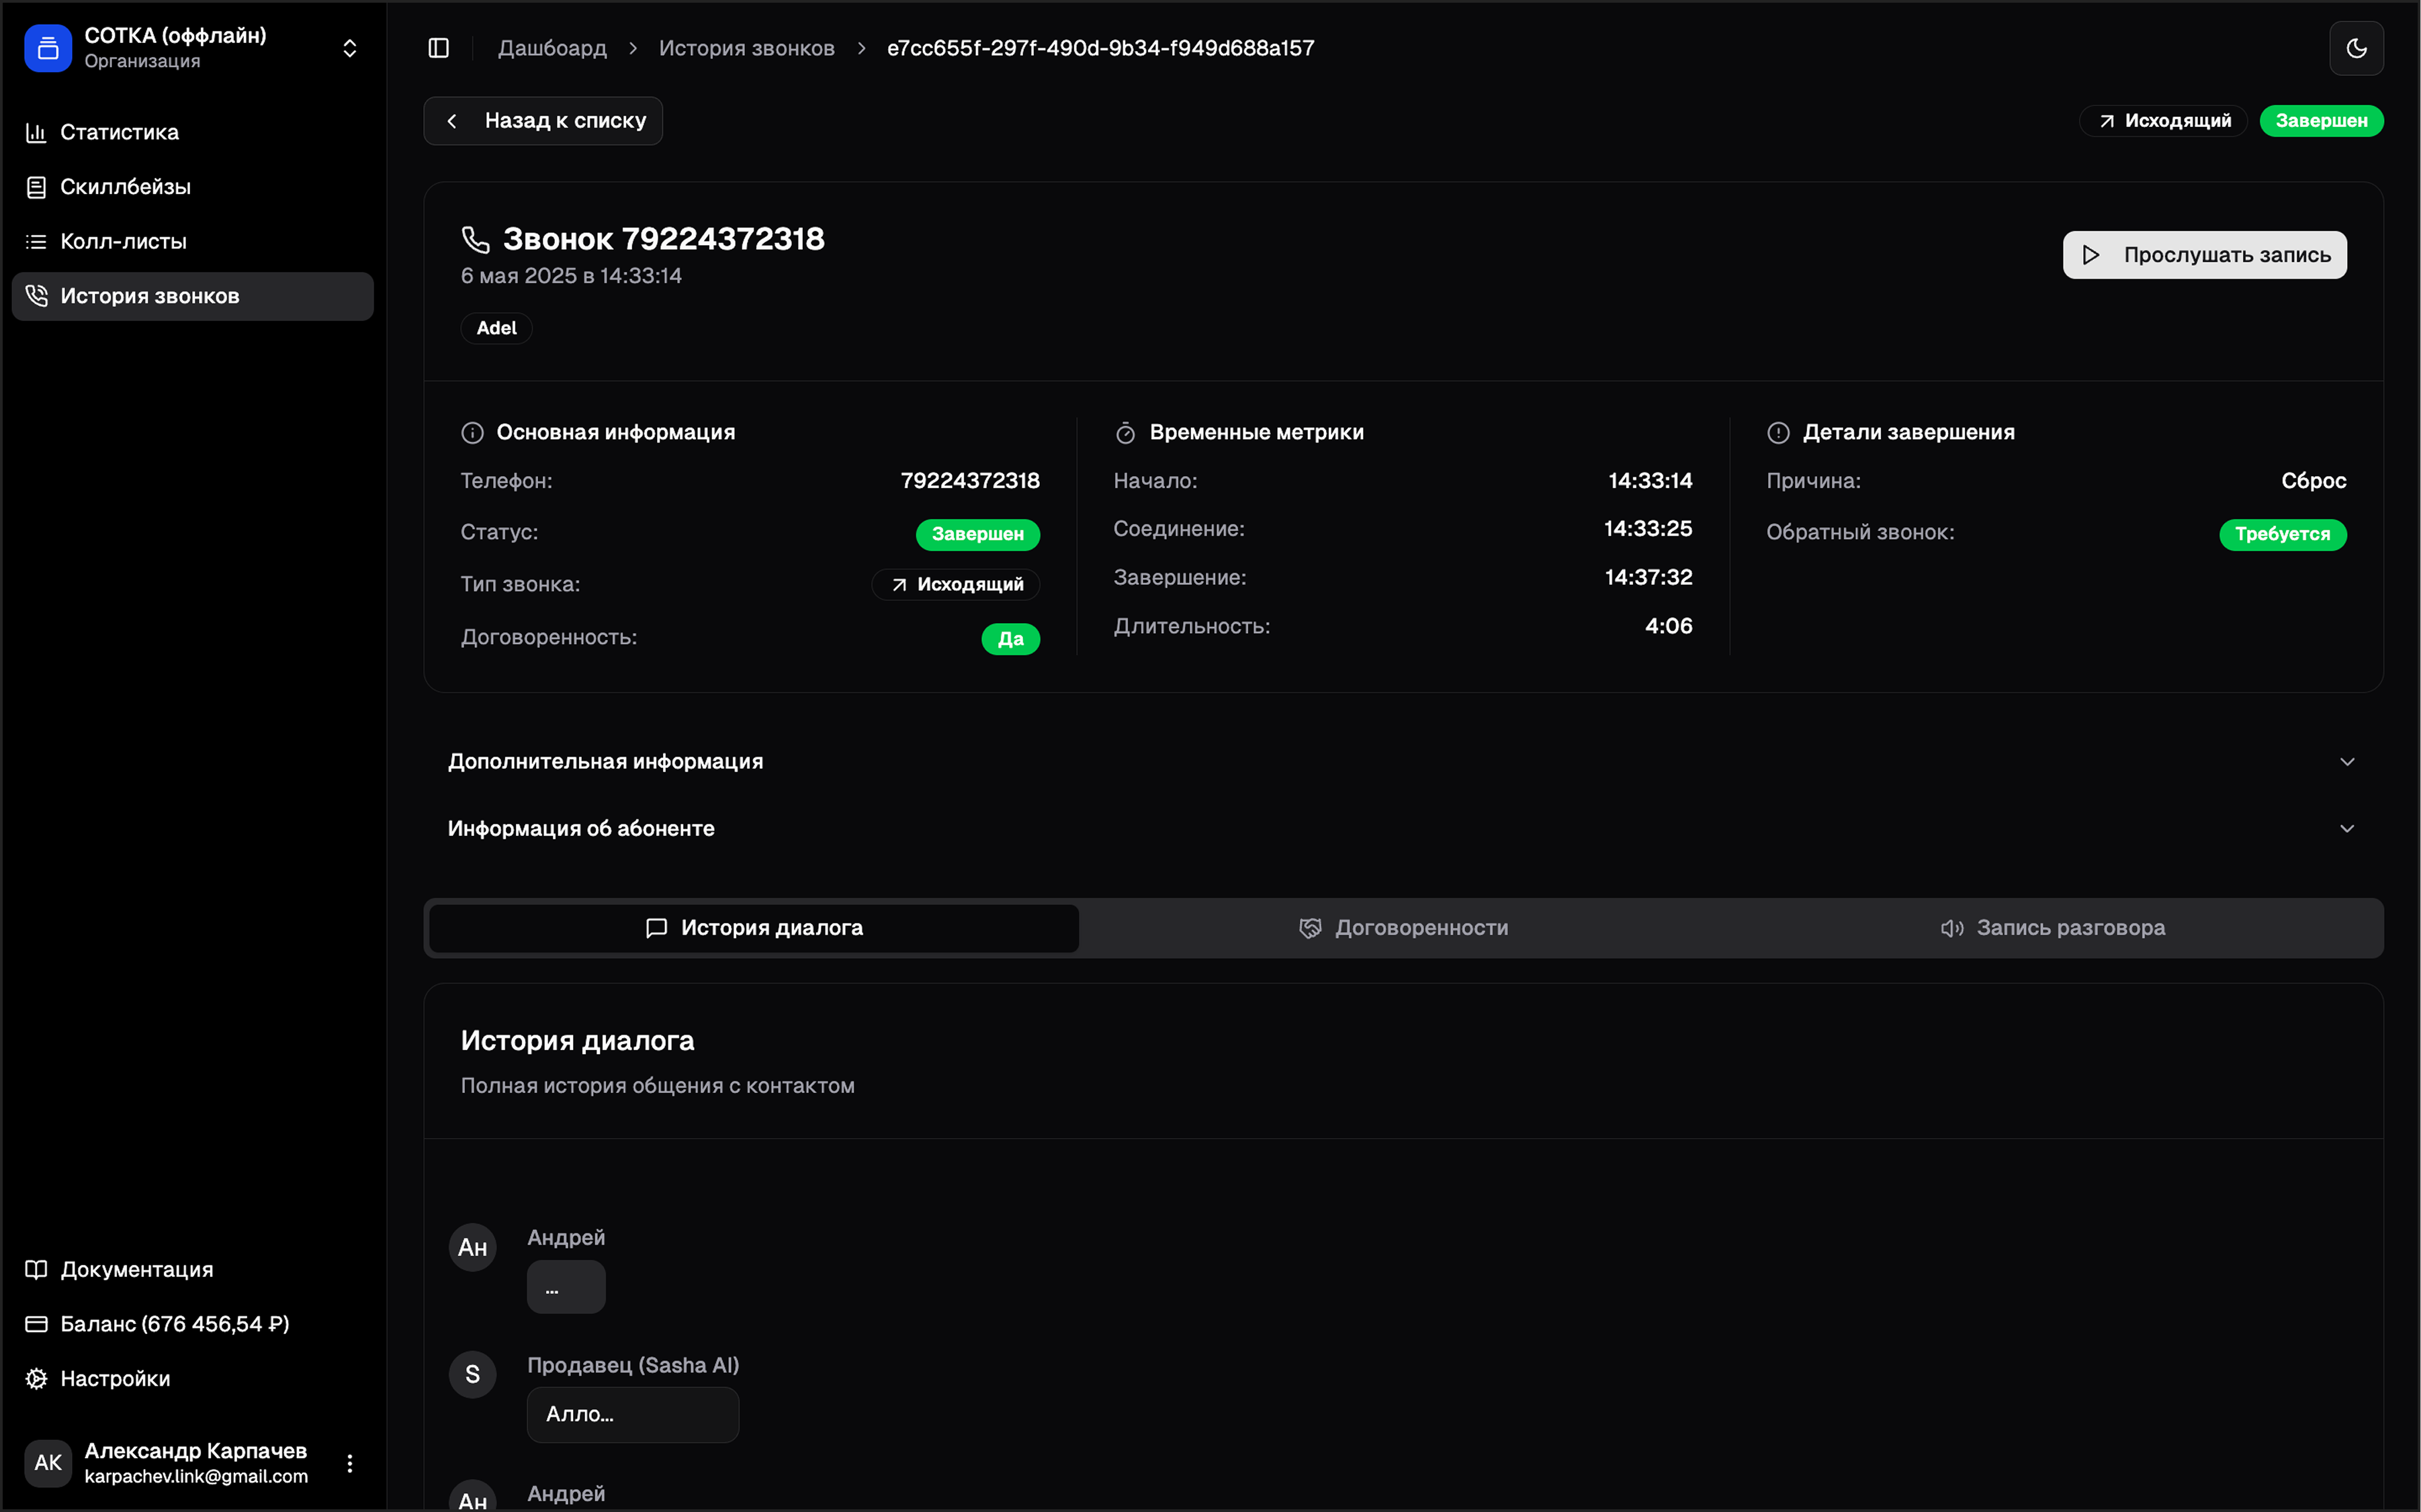
Task: Switch to dark/light theme moon icon
Action: 2356,48
